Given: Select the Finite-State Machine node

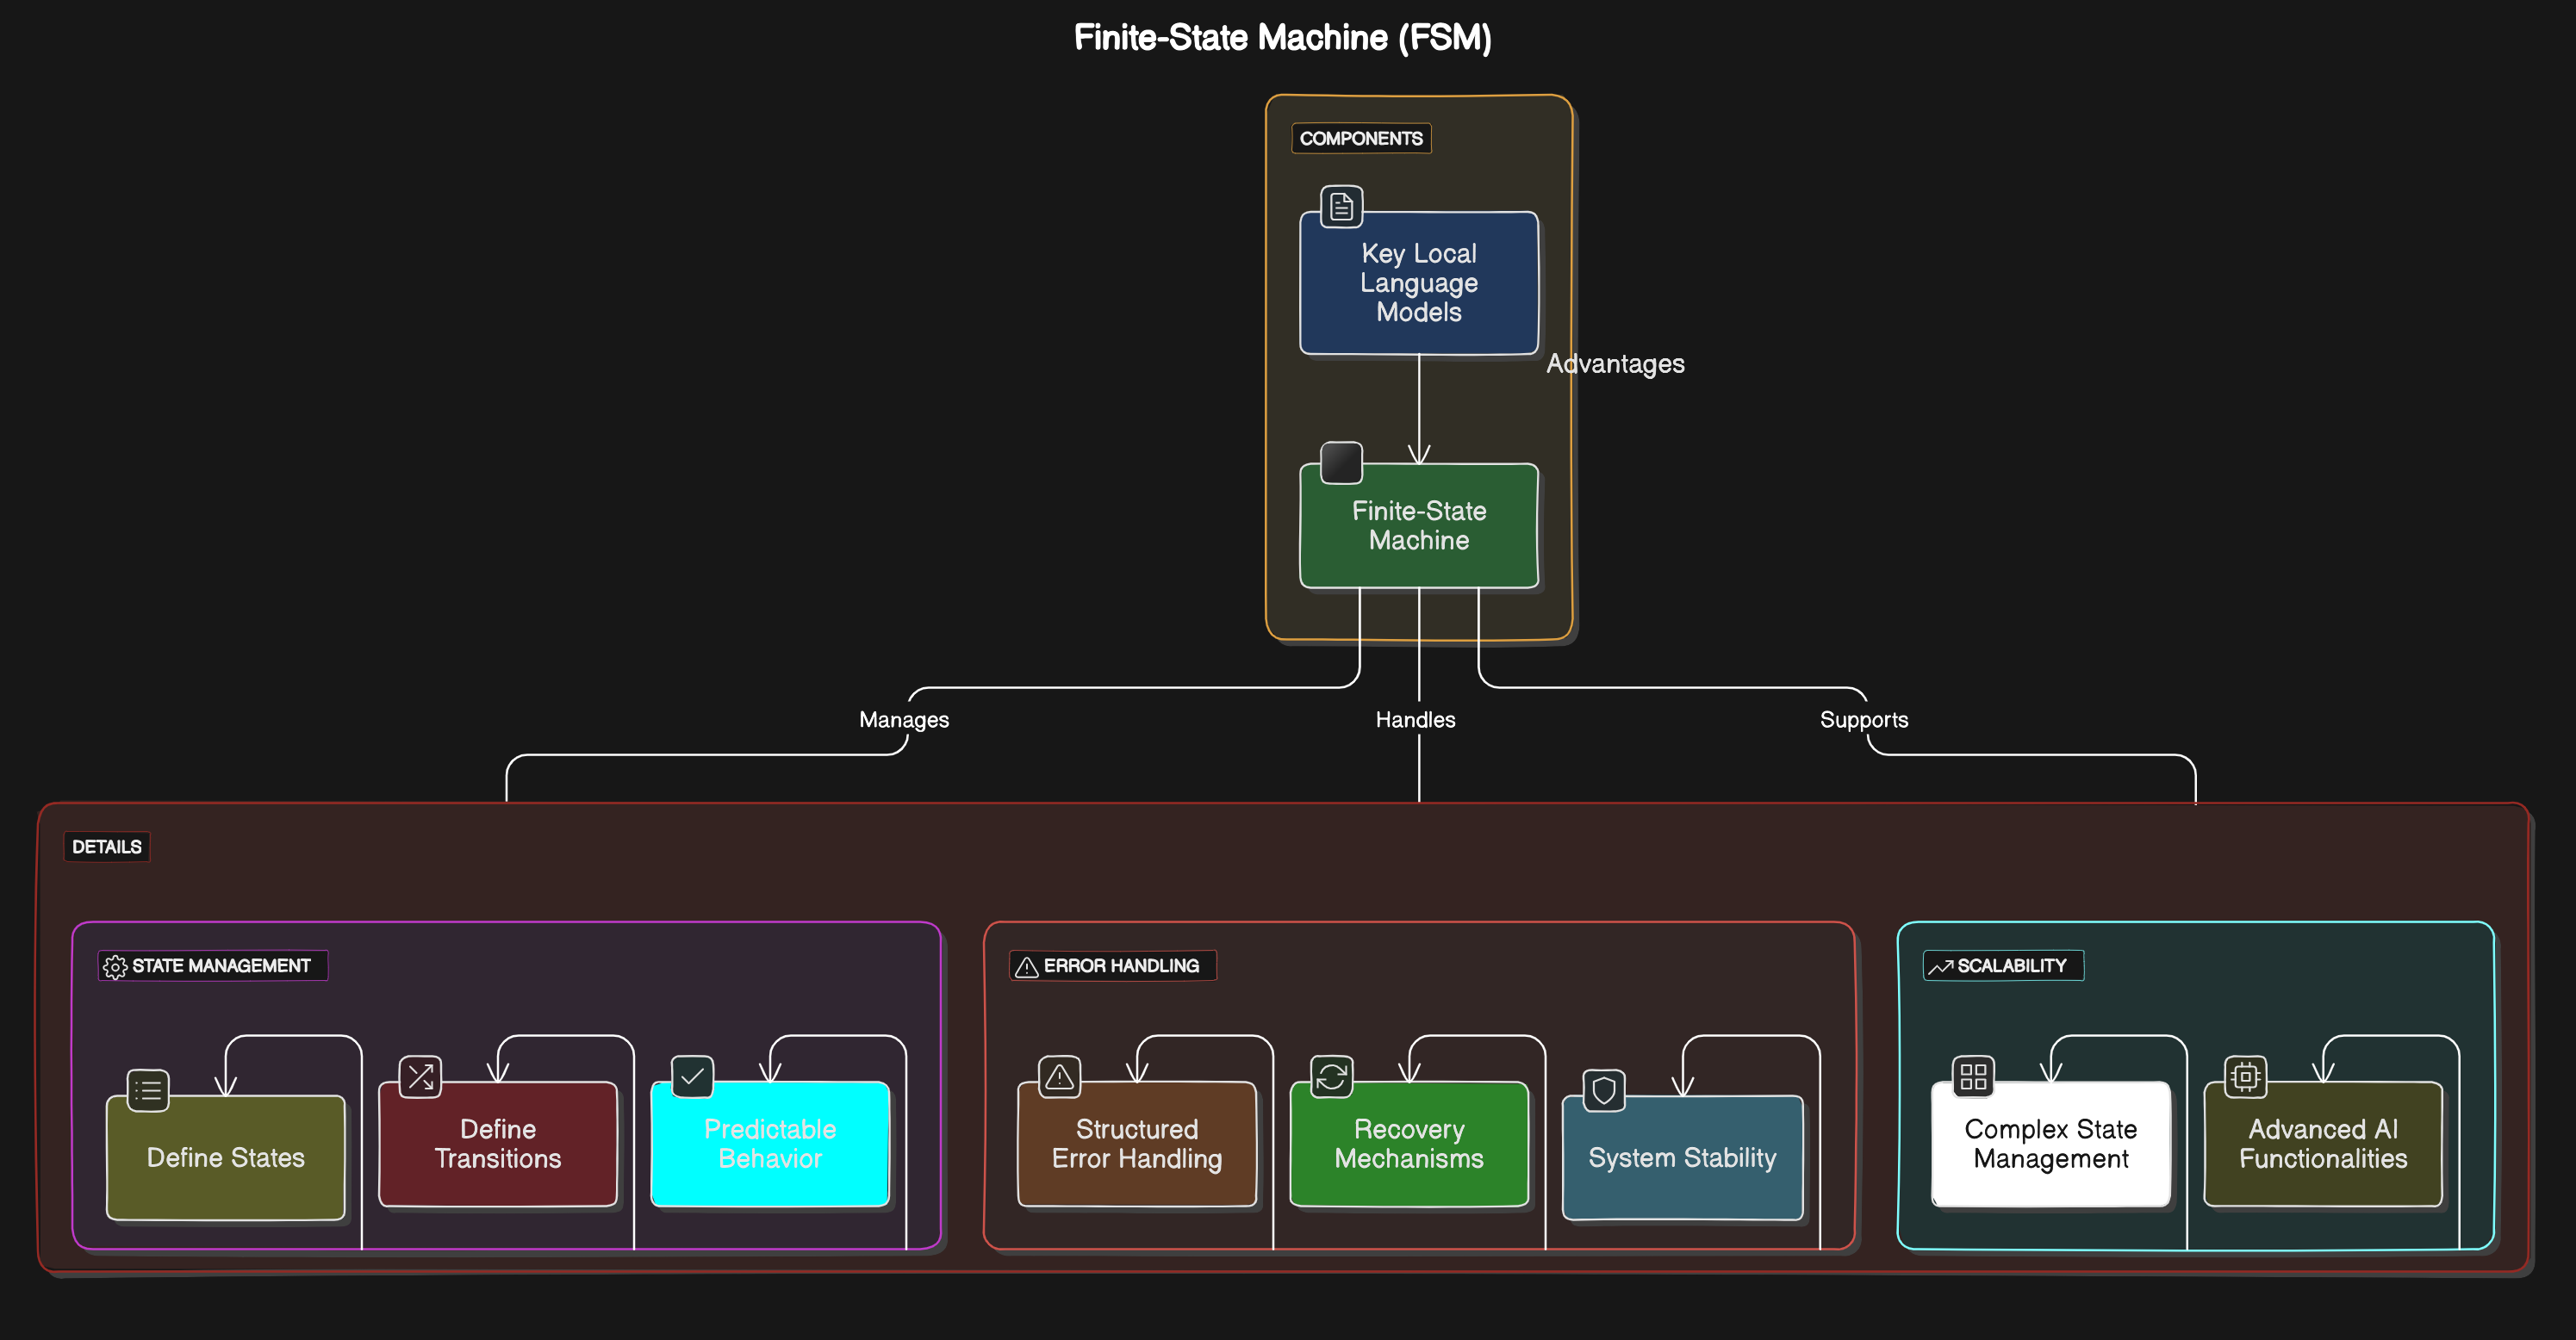Looking at the screenshot, I should [x=1418, y=525].
